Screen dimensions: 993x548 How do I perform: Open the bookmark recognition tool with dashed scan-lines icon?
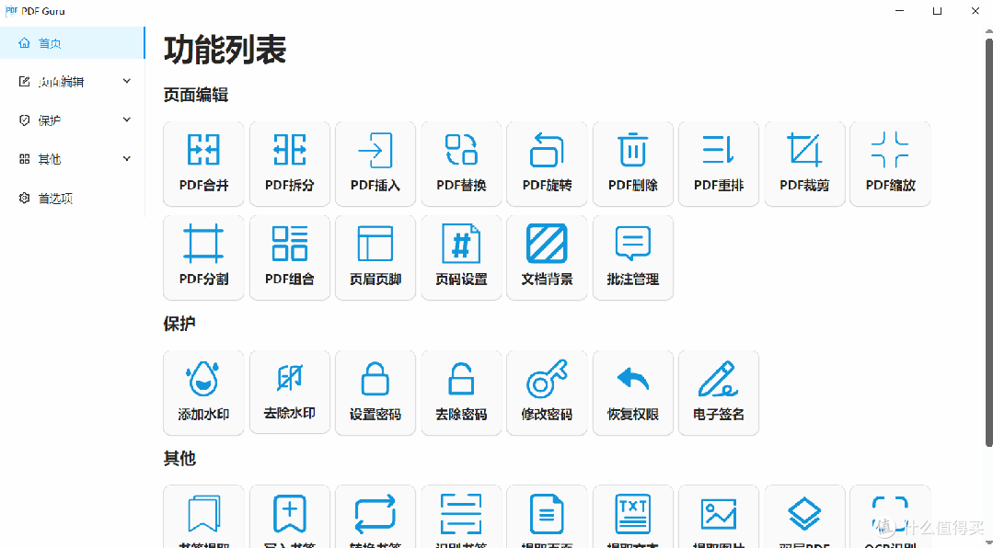(x=461, y=517)
